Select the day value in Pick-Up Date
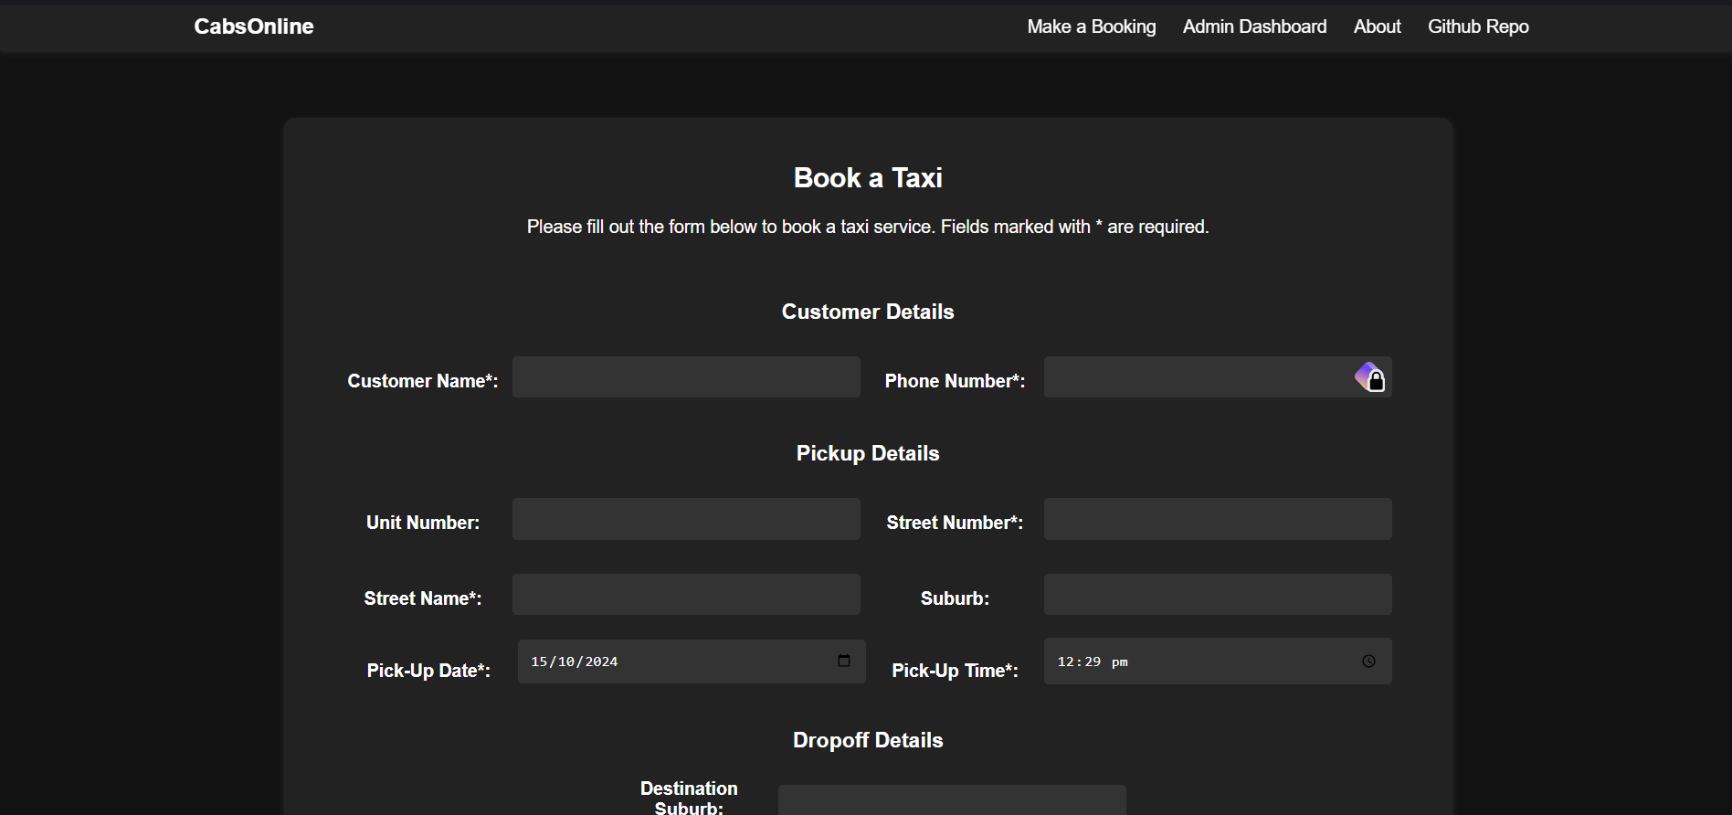The width and height of the screenshot is (1732, 815). coord(539,662)
